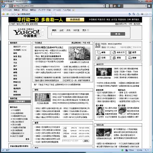This screenshot has width=153, height=153.
Task: Open the 表示(V) menu
Action: coord(25,10)
